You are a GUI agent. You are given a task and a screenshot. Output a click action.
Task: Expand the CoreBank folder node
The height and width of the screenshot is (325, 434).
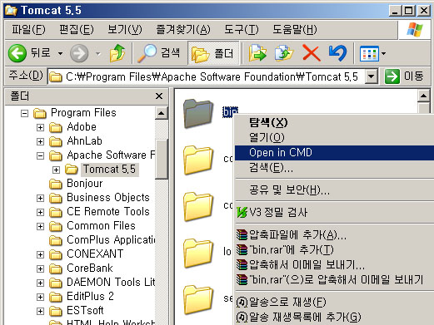(x=40, y=268)
